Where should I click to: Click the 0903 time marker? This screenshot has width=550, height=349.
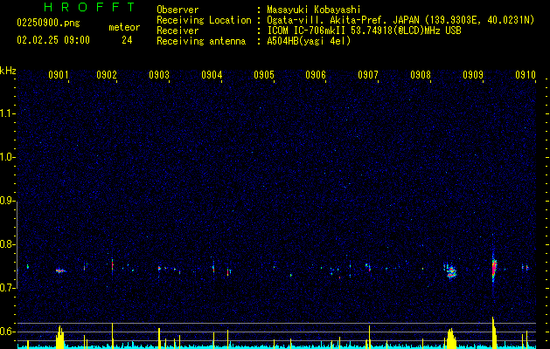pos(159,75)
